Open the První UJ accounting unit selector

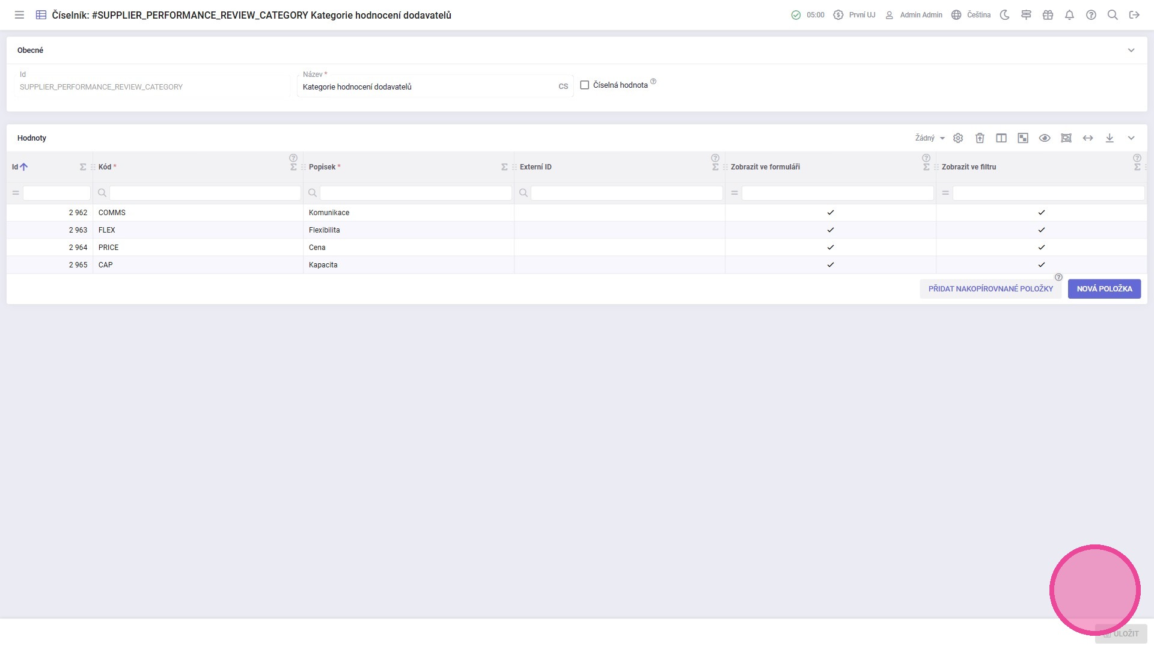point(854,15)
